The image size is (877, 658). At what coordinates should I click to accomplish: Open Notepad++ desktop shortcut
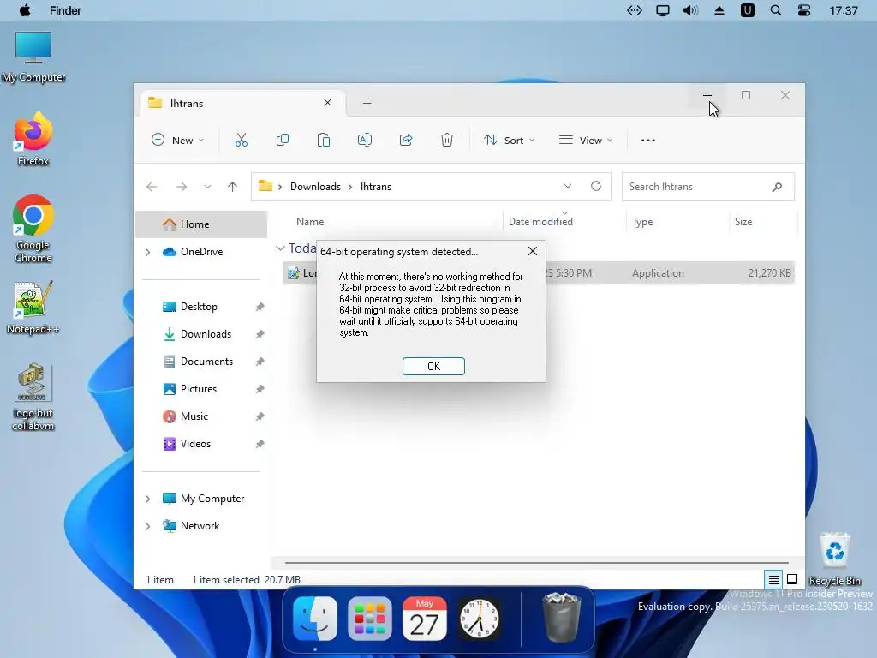pyautogui.click(x=33, y=308)
